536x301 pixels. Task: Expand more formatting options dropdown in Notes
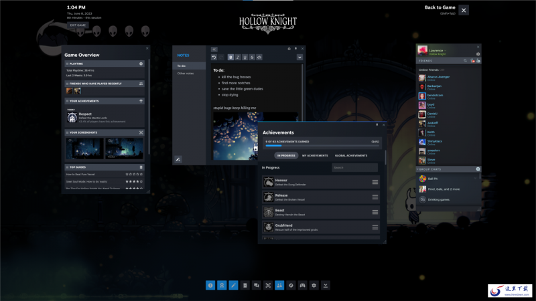299,58
